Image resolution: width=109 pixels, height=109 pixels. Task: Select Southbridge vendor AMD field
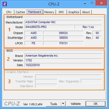(x=33, y=38)
